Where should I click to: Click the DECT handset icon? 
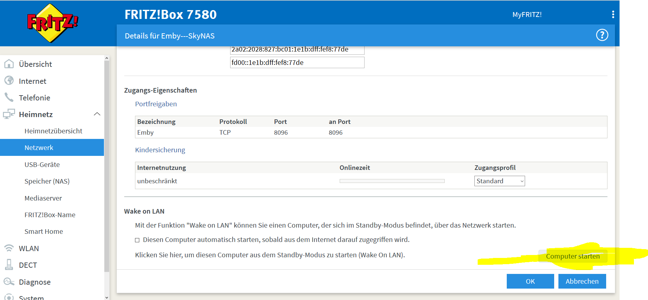pos(9,265)
